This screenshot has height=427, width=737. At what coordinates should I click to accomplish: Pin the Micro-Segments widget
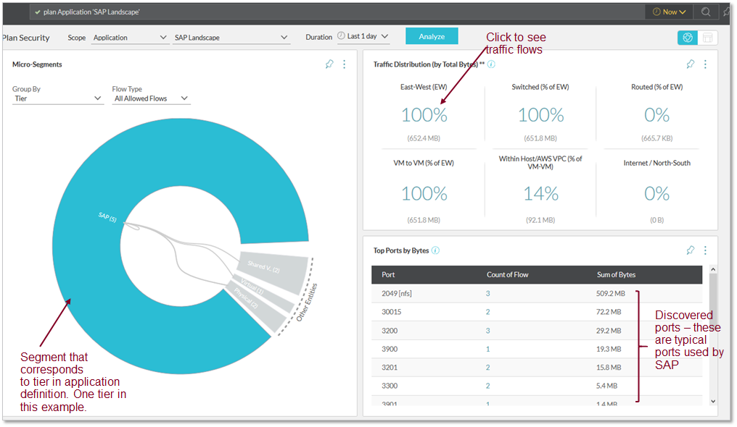329,64
